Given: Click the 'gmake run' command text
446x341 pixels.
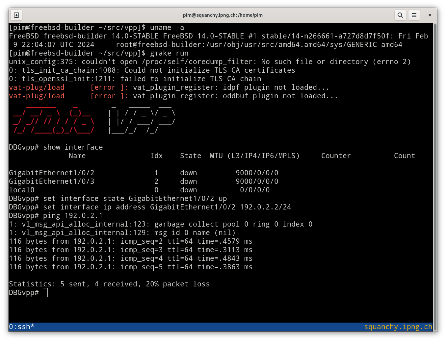Looking at the screenshot, I should (169, 53).
